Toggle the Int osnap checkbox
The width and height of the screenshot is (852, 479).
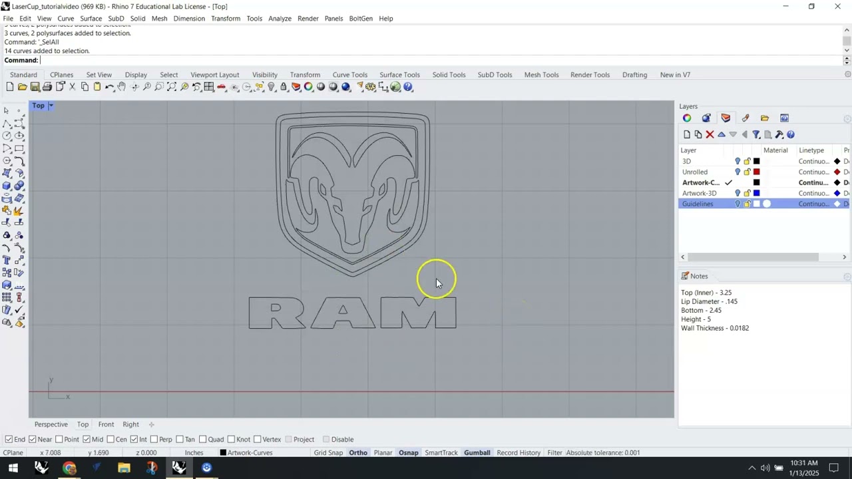coord(134,439)
